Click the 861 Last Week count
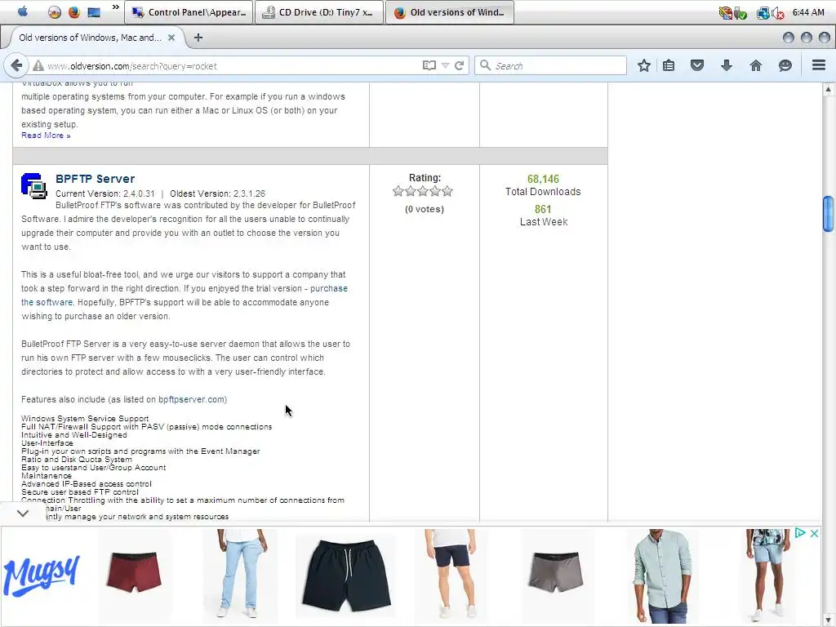This screenshot has height=627, width=836. pos(543,210)
